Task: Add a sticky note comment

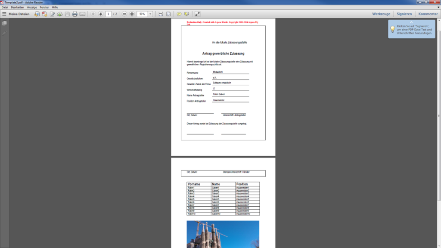Action: click(179, 14)
